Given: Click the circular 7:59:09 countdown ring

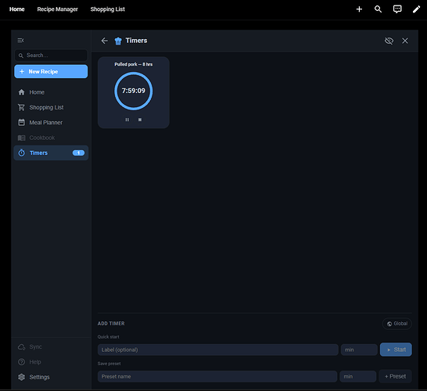Looking at the screenshot, I should [x=134, y=91].
